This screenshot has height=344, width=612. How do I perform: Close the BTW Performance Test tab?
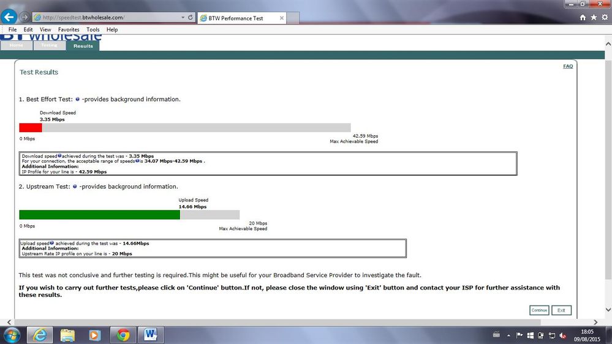click(281, 18)
